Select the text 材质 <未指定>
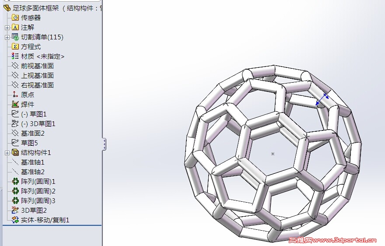 pyautogui.click(x=43, y=56)
